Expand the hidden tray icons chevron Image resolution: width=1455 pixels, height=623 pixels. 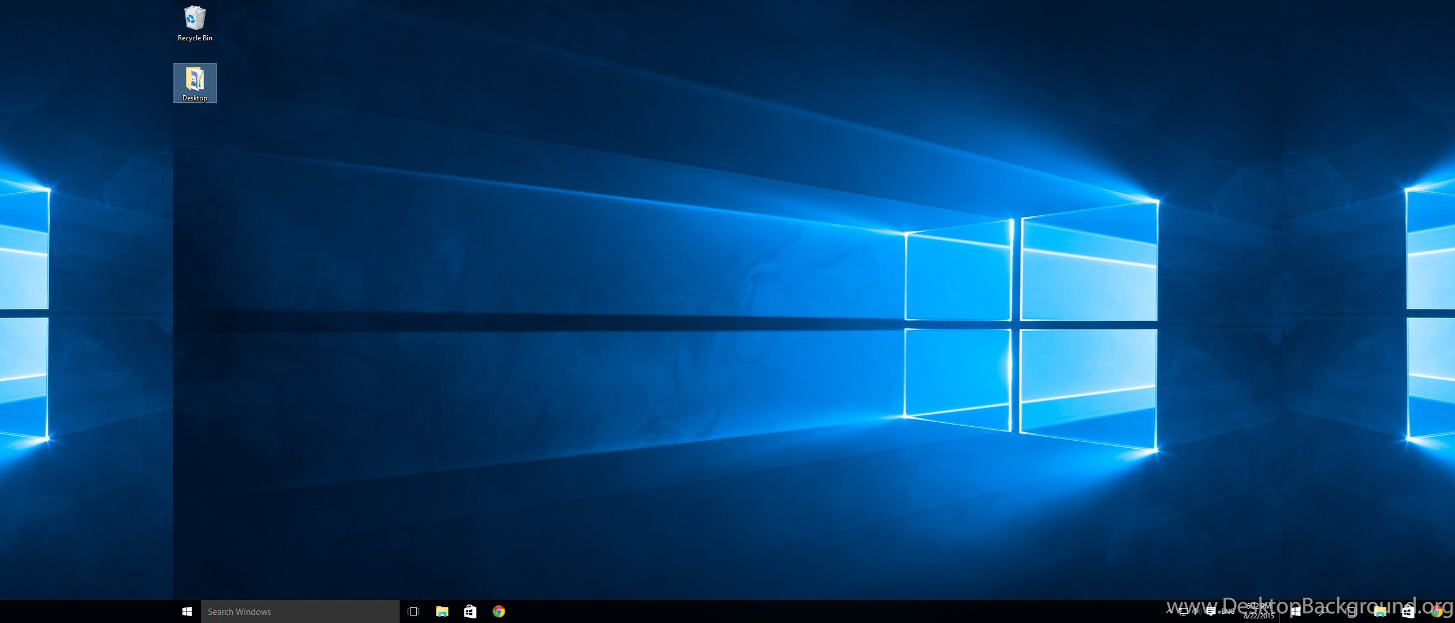pyautogui.click(x=1169, y=611)
